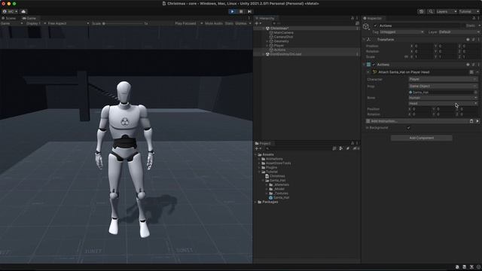Run the instructions with the play icon

coord(477,121)
